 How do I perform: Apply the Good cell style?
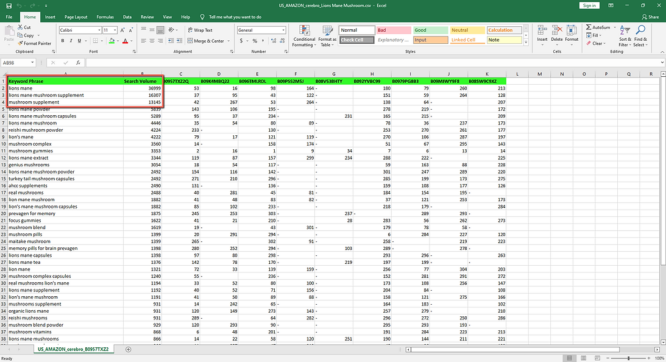point(431,30)
